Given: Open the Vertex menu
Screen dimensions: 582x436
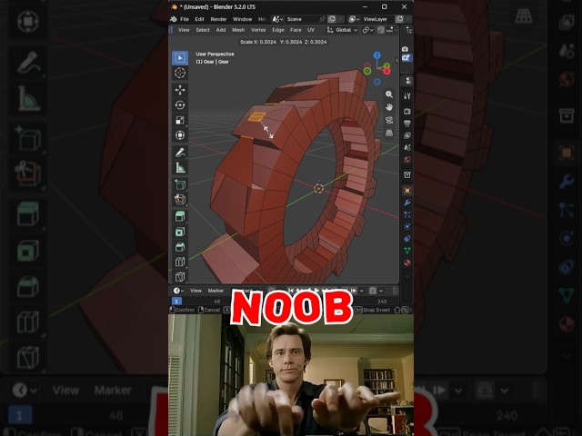Looking at the screenshot, I should coord(258,30).
